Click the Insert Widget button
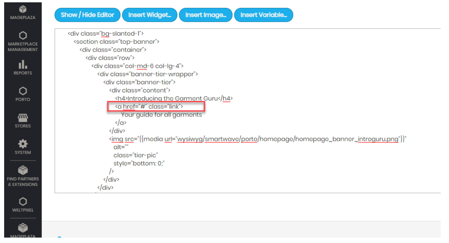Viewport: 449px width, 243px height. tap(150, 15)
